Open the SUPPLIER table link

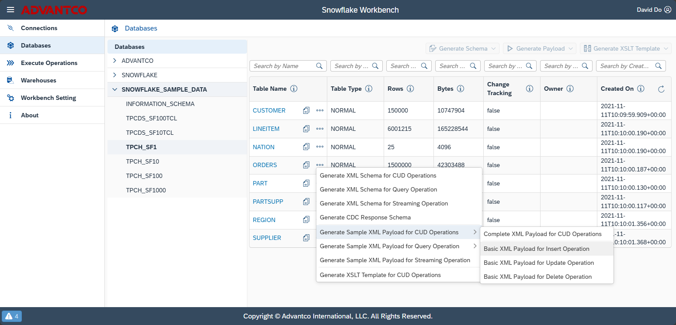[x=267, y=238]
